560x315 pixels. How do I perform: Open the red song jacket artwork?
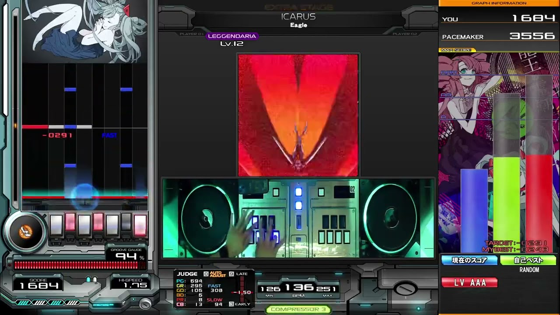(298, 115)
